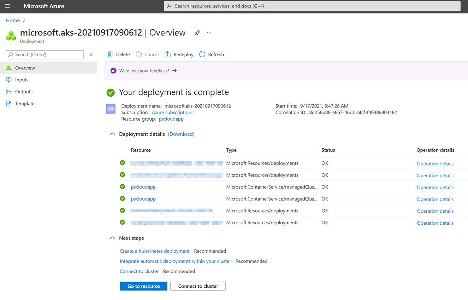Collapse the left sidebar with double chevron
The height and width of the screenshot is (300, 468).
click(x=91, y=54)
